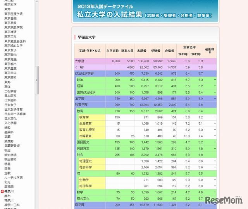The width and height of the screenshot is (248, 209).
Task: Click the 受験者 column header
Action: coord(156,51)
